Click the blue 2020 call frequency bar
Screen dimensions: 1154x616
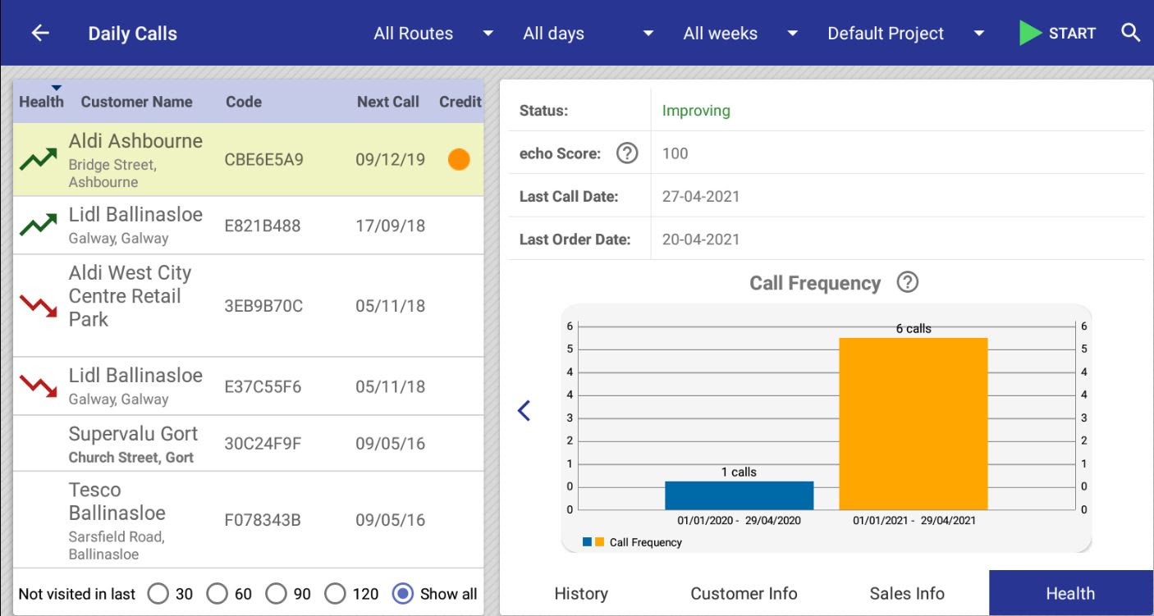tap(739, 495)
